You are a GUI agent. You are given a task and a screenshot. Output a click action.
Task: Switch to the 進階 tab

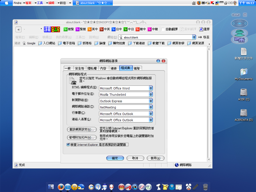[137, 68]
